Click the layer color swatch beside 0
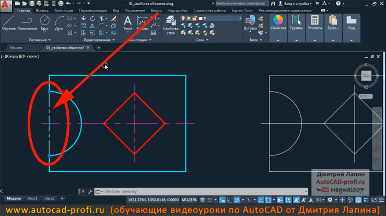 click(x=201, y=18)
